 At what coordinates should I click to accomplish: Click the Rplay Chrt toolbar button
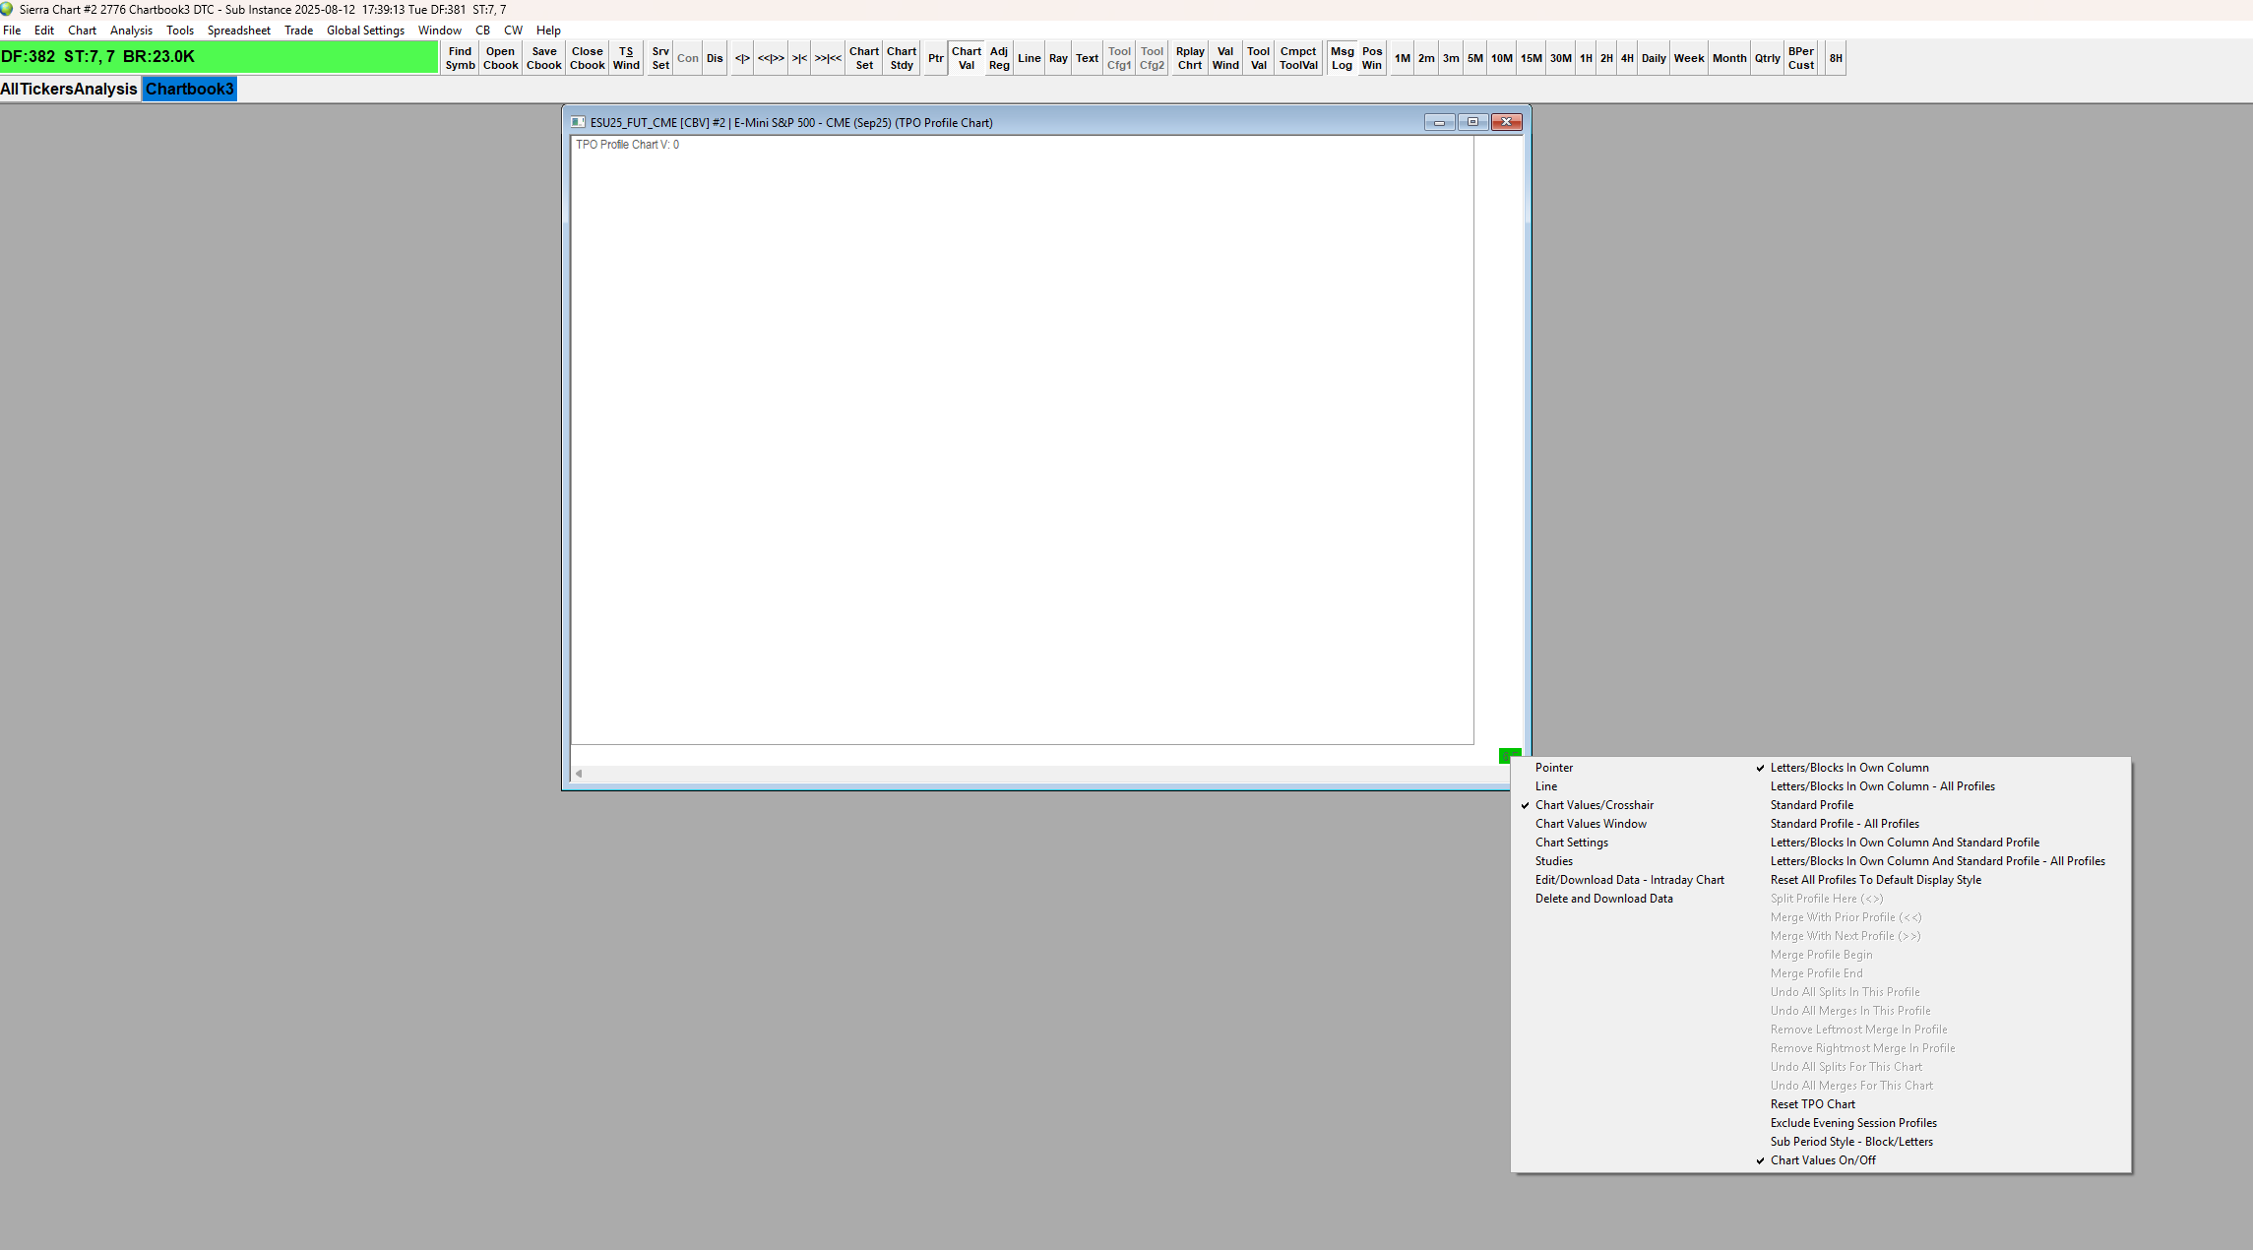1189,58
